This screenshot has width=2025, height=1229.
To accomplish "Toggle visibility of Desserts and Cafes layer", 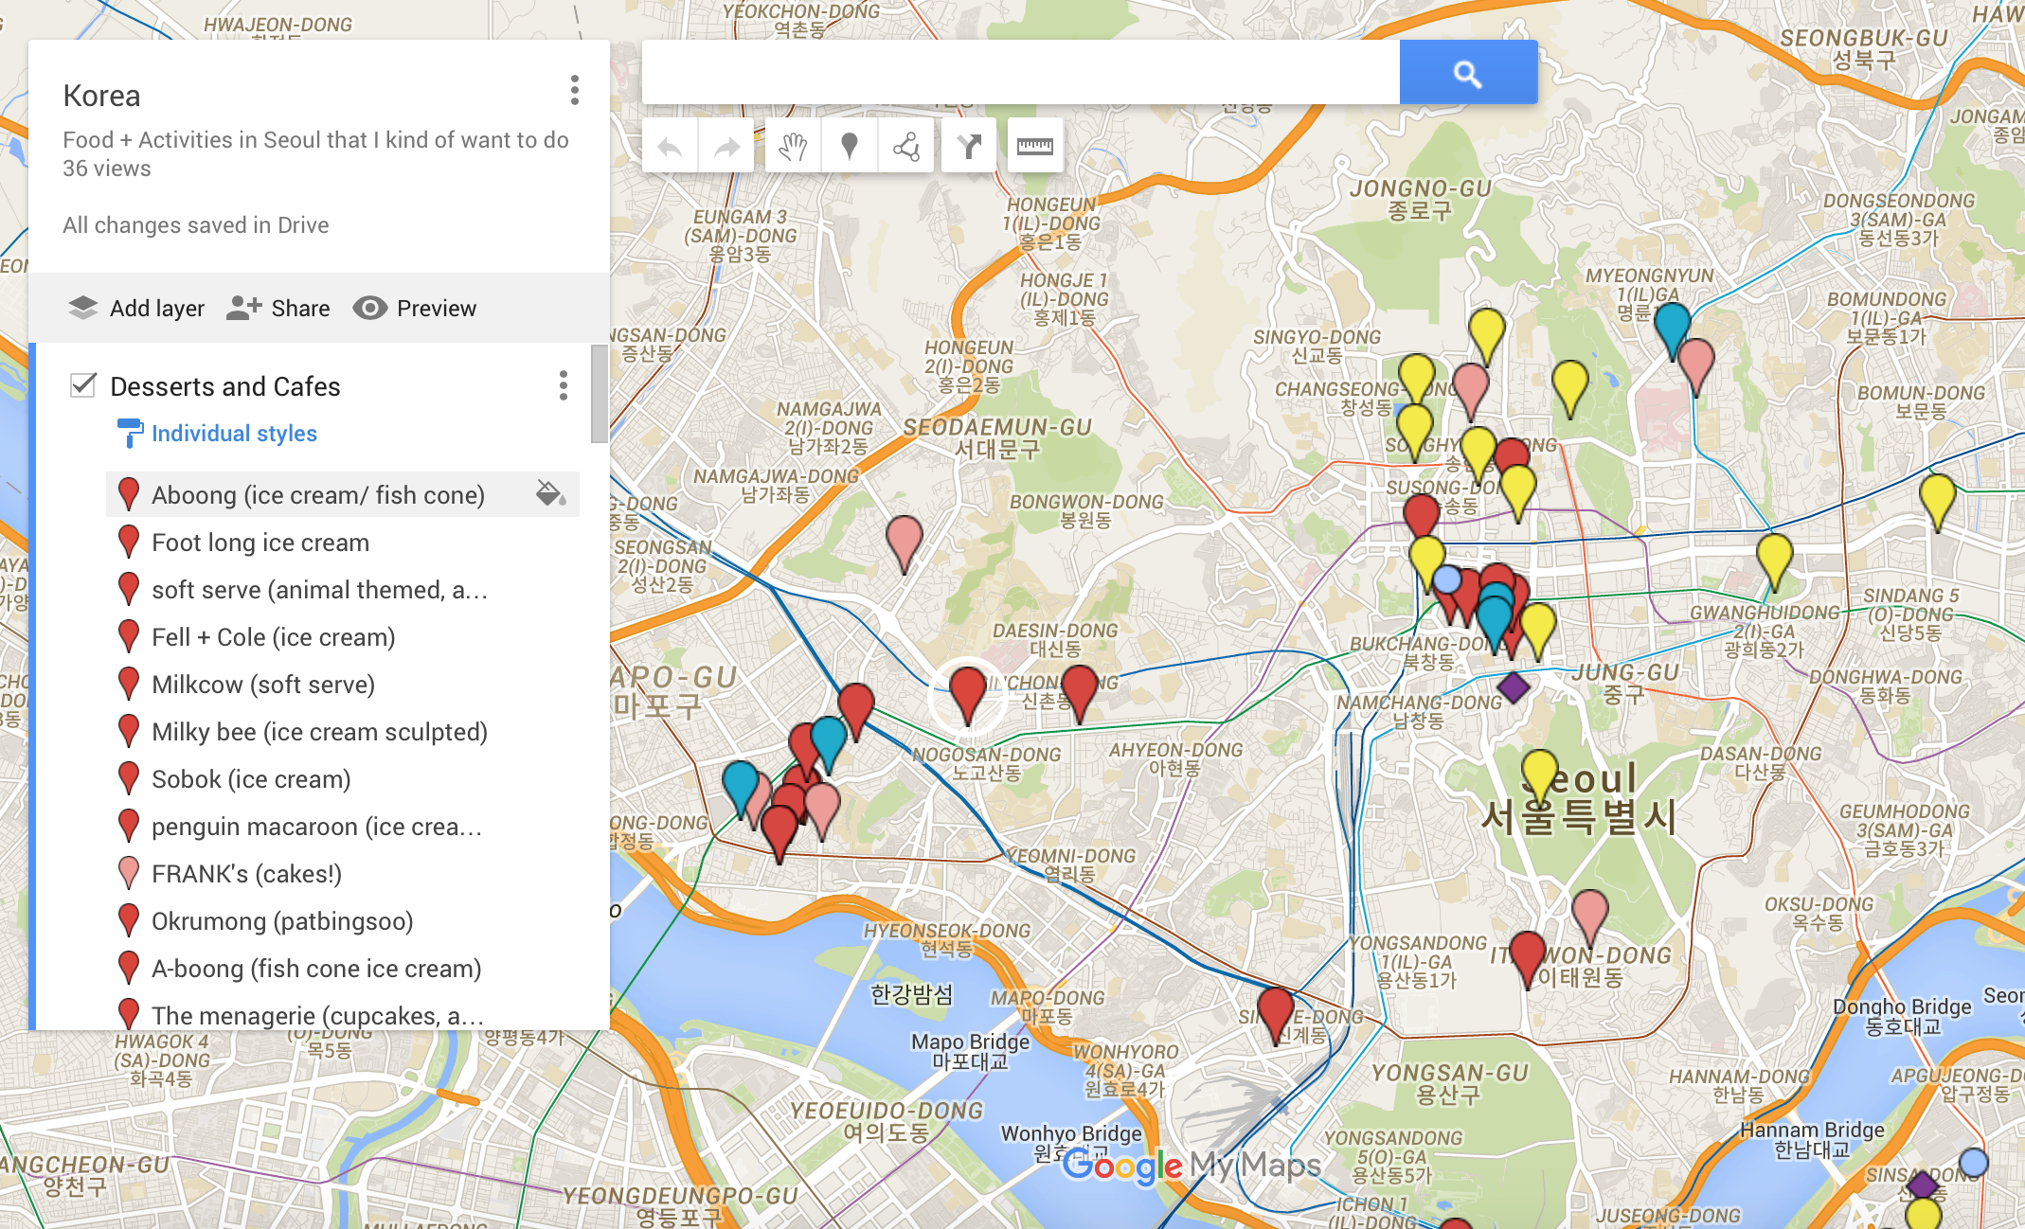I will tap(83, 385).
